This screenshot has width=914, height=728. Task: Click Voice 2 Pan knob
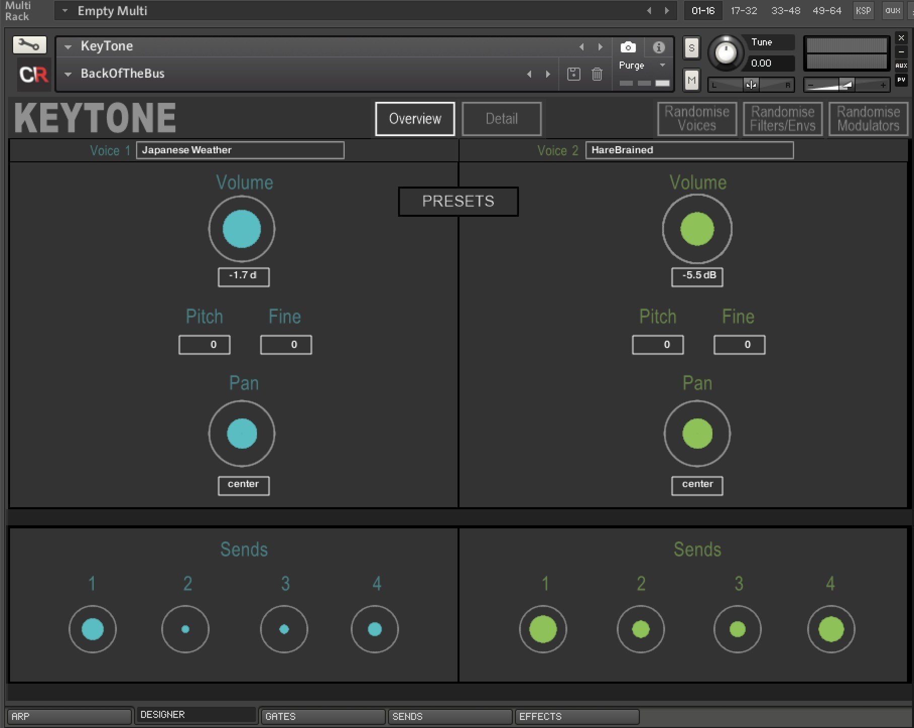(x=697, y=434)
